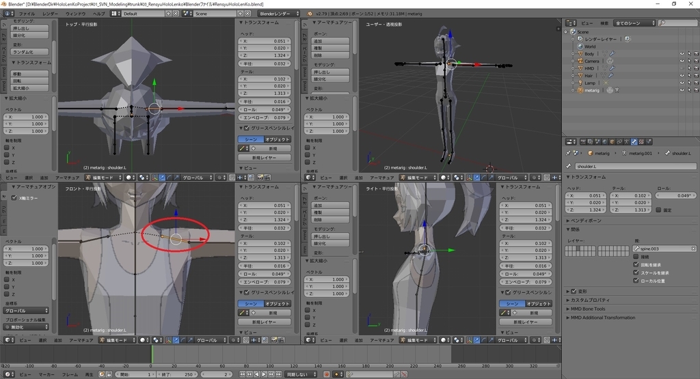Toggle restrict selection for Body row
Viewport: 700px width, 379px height.
point(689,54)
